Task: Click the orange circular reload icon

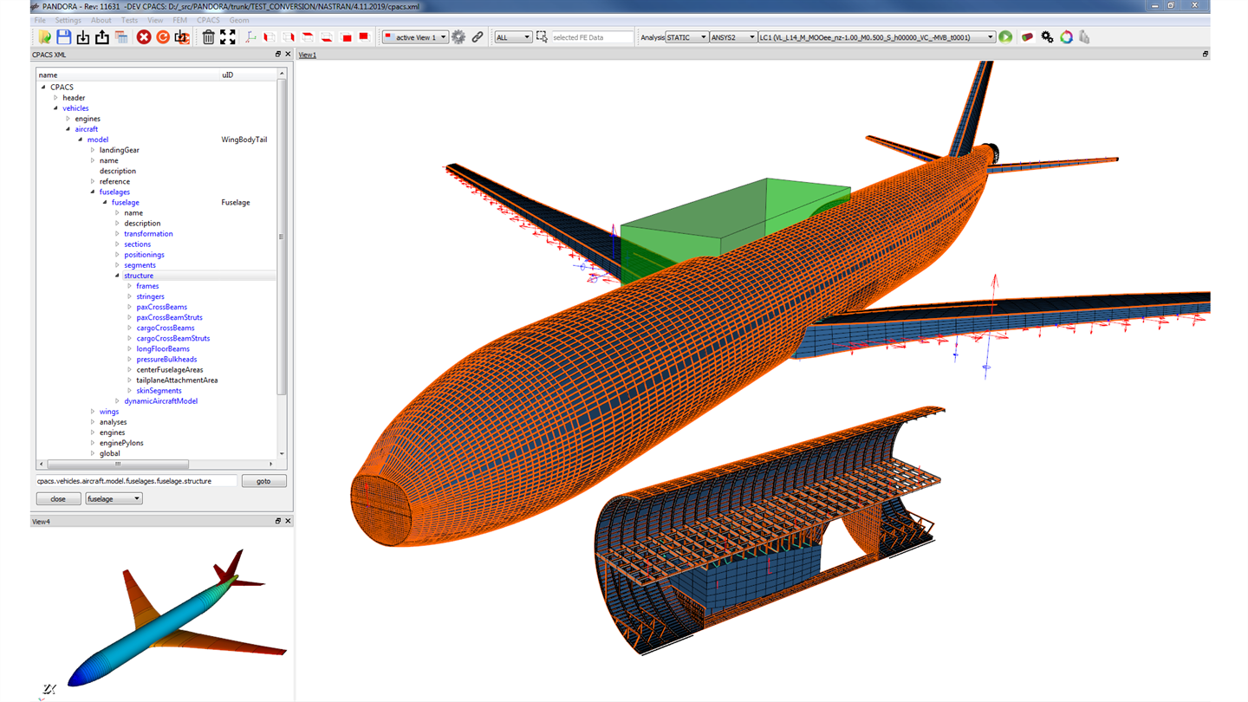Action: (x=163, y=37)
